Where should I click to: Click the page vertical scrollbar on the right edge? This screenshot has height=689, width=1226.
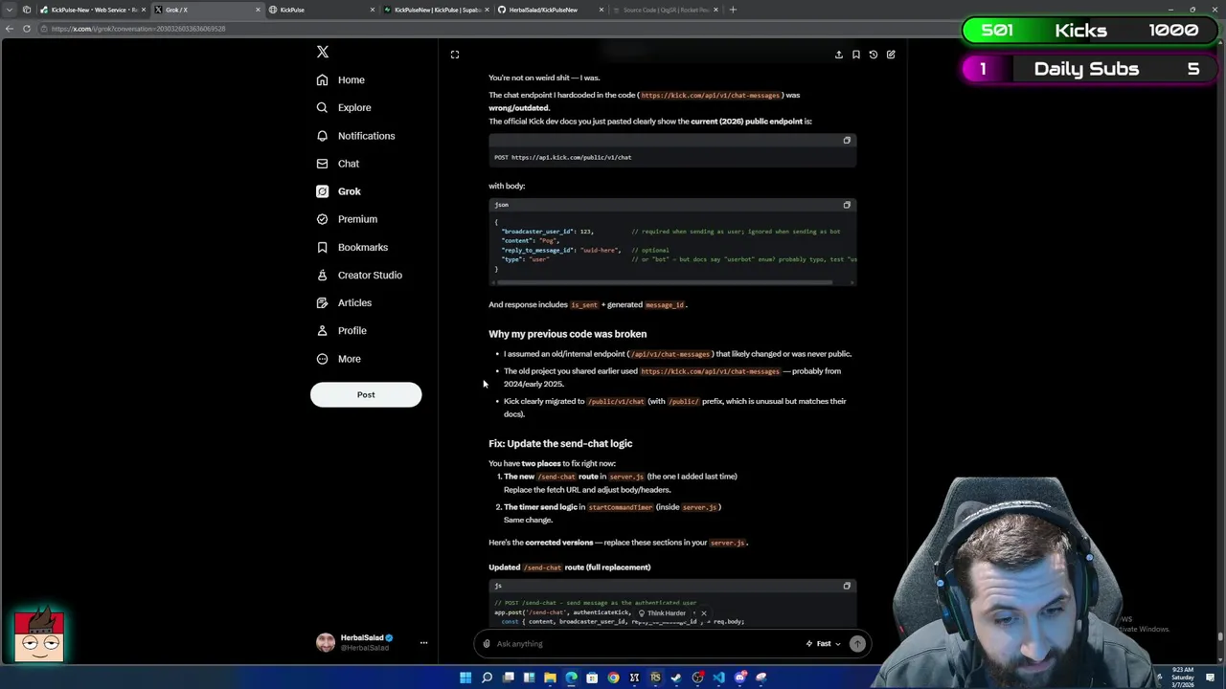click(x=1220, y=635)
